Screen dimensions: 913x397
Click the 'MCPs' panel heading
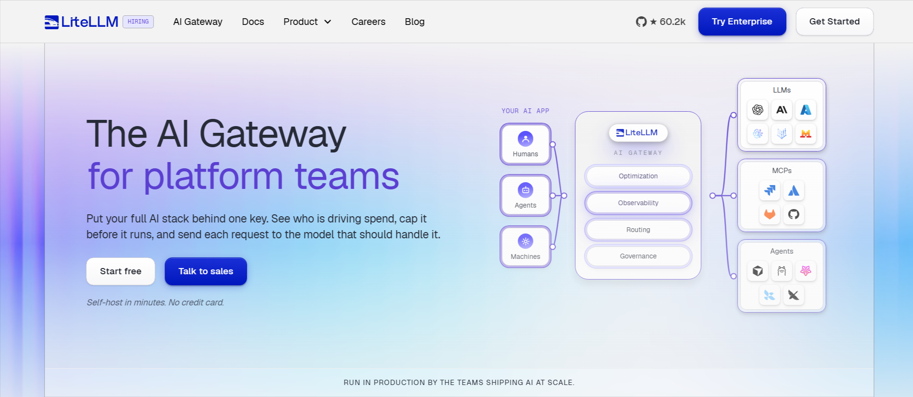coord(782,171)
